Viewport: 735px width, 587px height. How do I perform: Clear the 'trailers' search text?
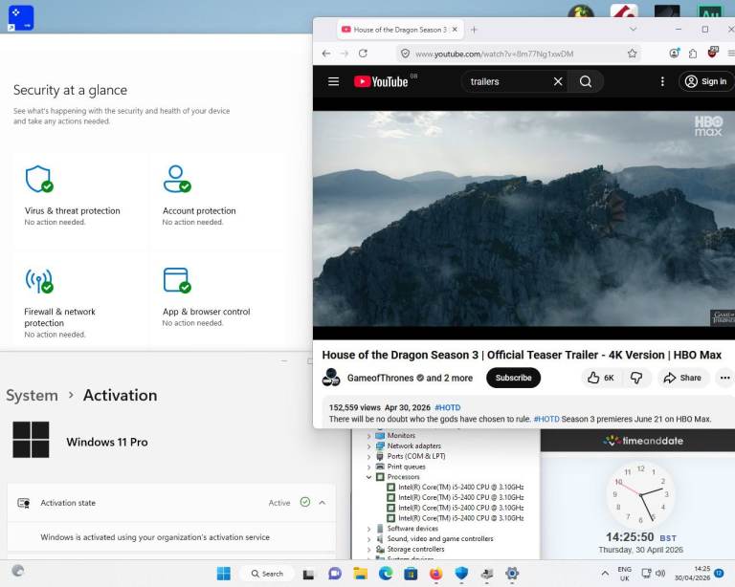558,81
